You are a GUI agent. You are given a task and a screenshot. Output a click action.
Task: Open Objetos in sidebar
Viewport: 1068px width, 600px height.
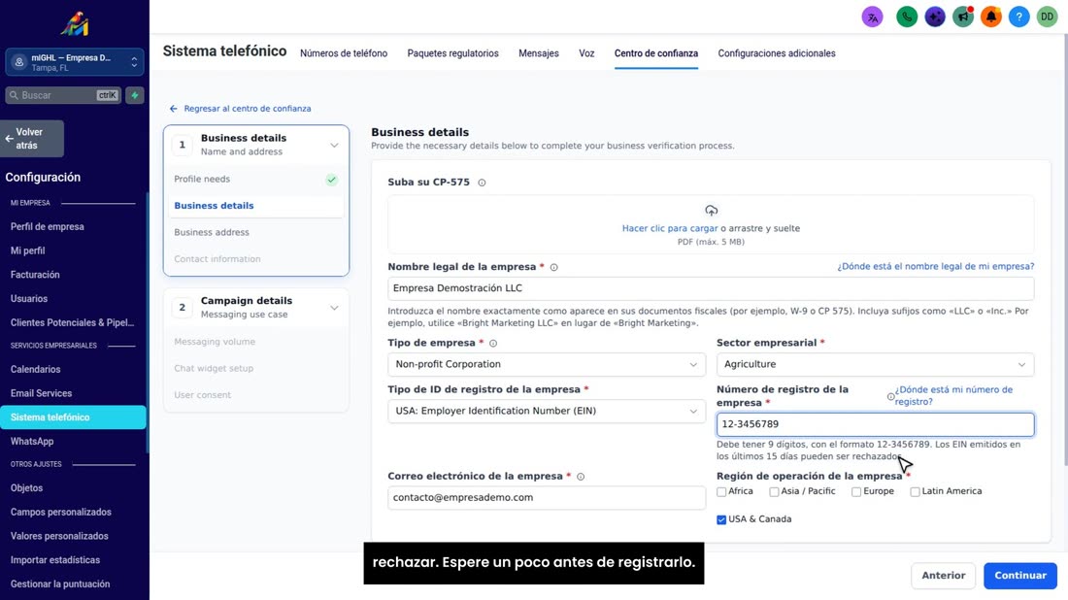click(26, 488)
